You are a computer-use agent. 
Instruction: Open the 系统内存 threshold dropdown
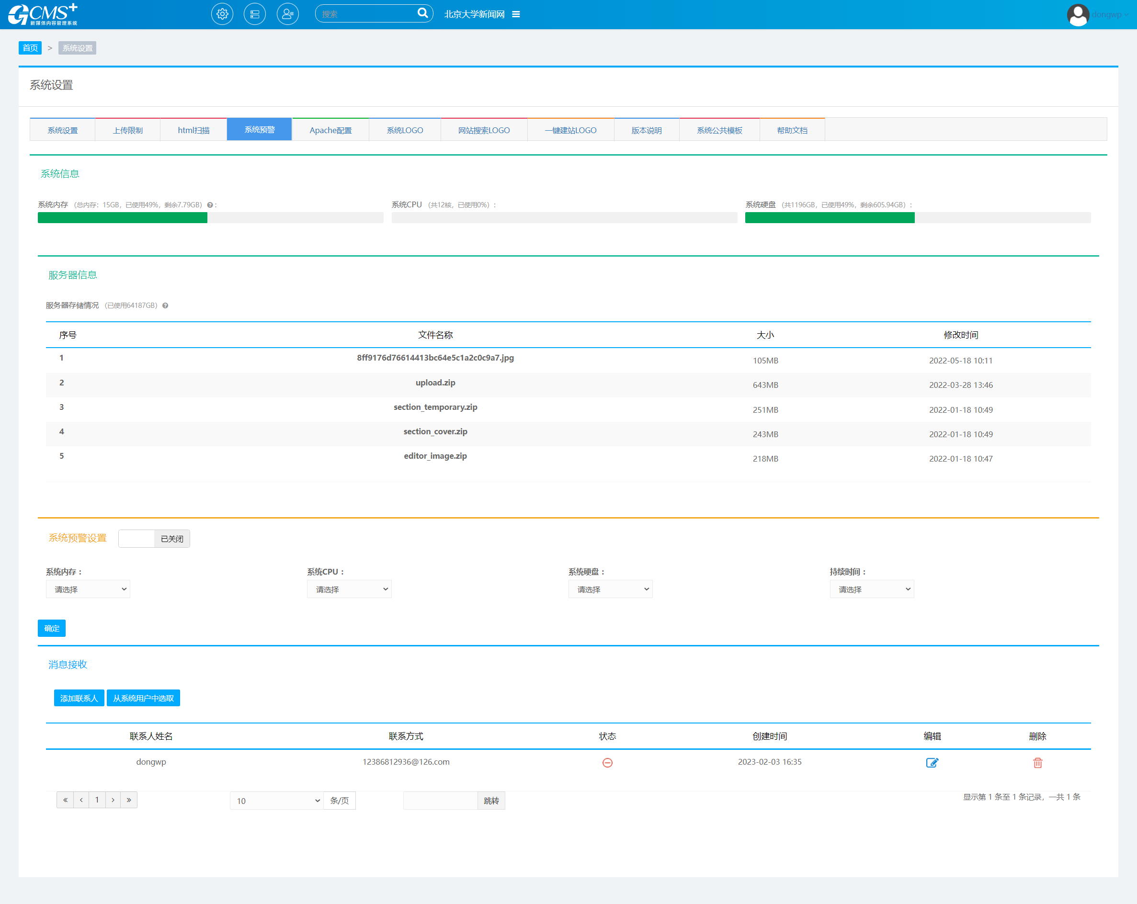click(x=88, y=589)
